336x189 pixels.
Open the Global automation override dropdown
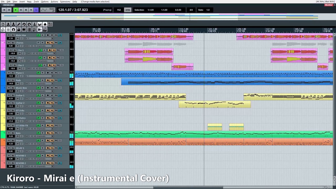point(48,10)
